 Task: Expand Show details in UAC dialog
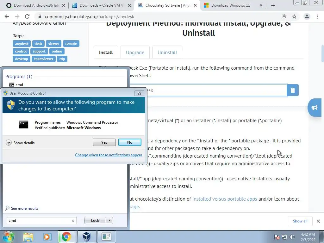20,143
